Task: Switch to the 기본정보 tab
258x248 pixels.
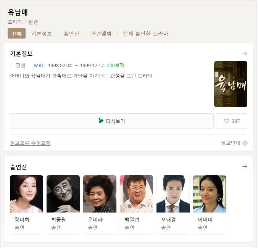Action: (42, 34)
